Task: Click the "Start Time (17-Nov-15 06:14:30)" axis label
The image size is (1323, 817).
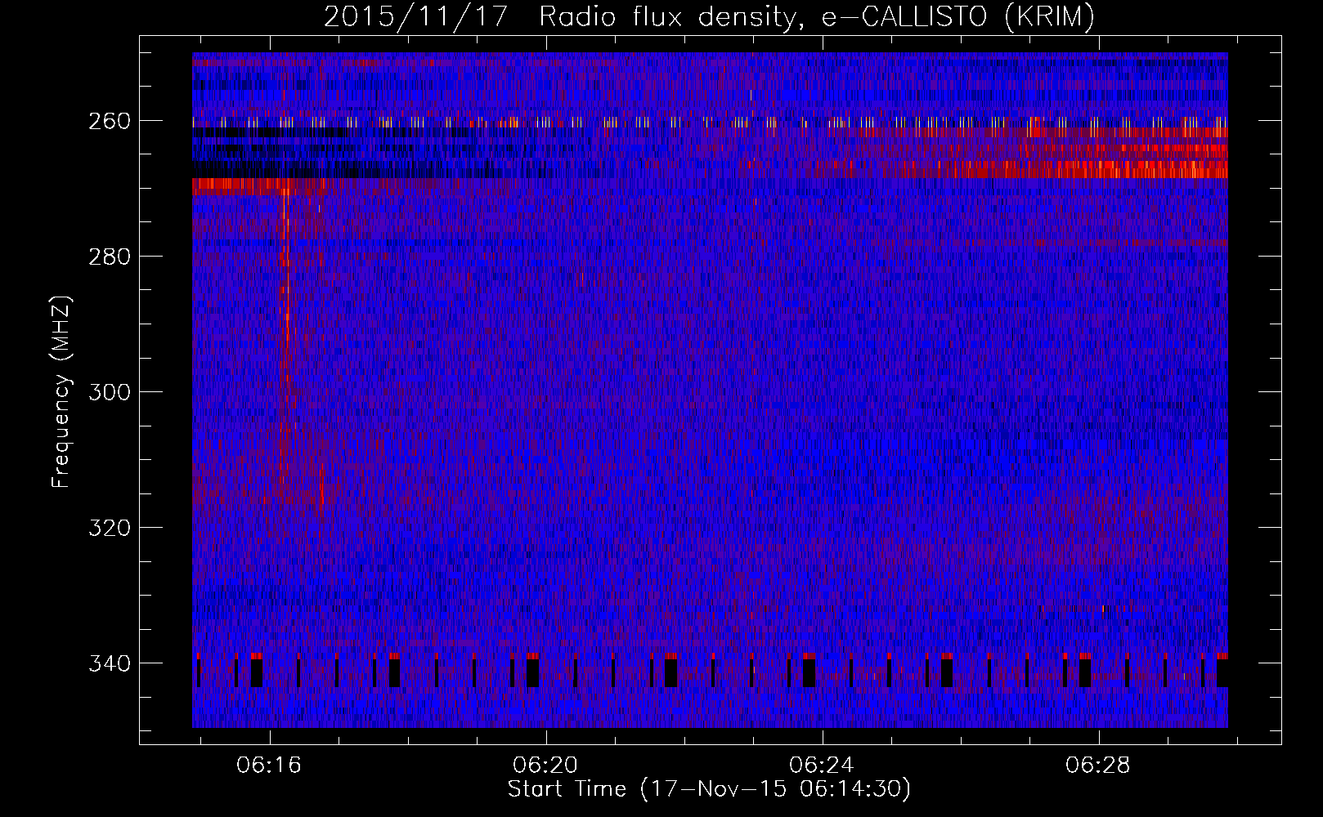Action: [x=709, y=789]
